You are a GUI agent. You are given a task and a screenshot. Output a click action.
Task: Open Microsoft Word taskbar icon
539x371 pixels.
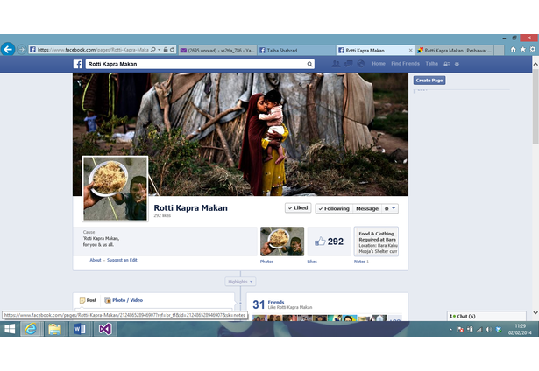(x=80, y=329)
